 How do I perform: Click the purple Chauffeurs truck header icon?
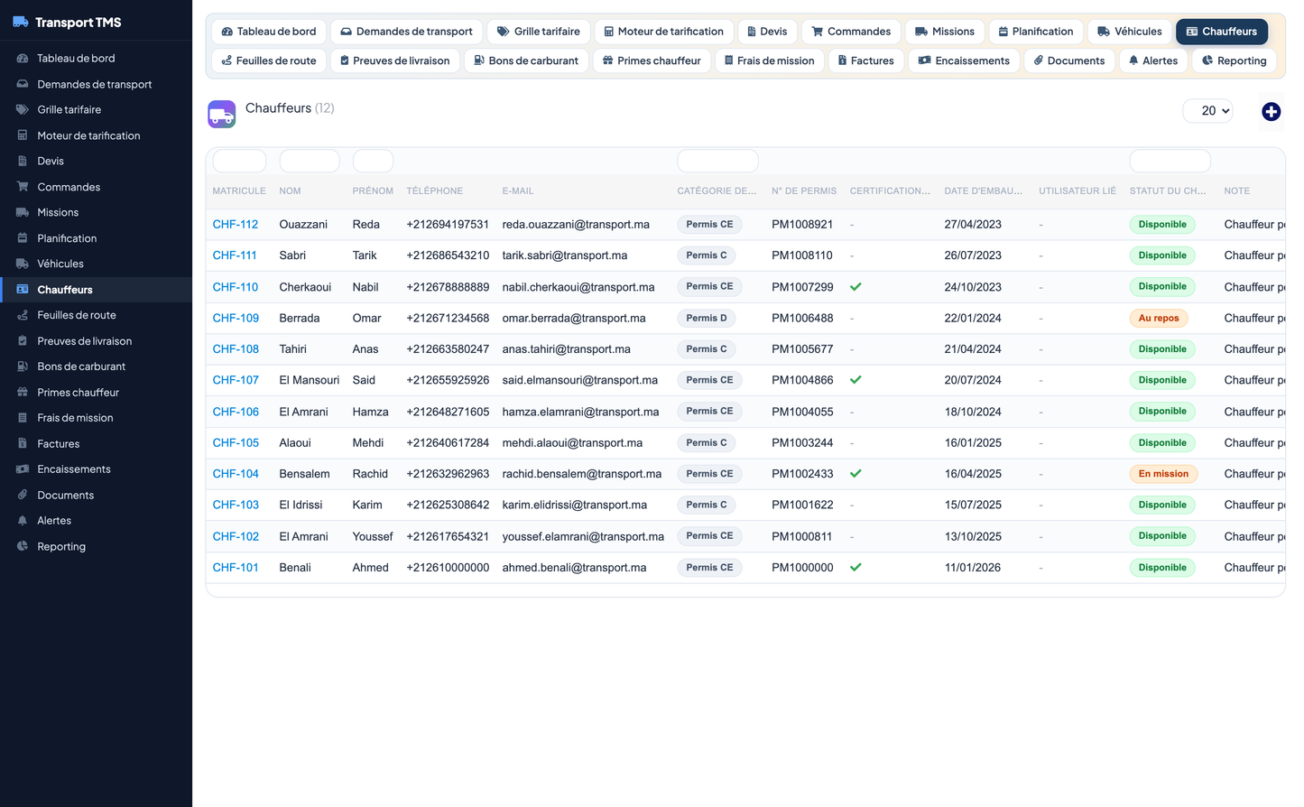point(222,114)
